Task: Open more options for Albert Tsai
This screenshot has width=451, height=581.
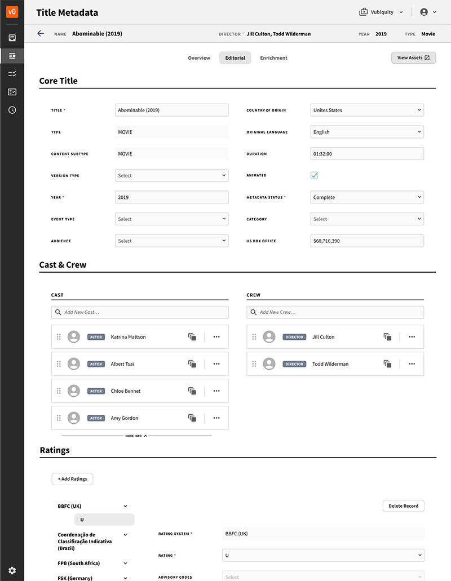Action: click(x=216, y=364)
